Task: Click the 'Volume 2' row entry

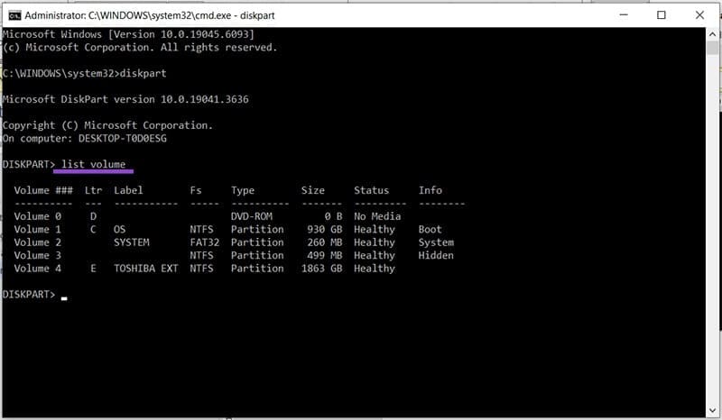Action: point(37,242)
